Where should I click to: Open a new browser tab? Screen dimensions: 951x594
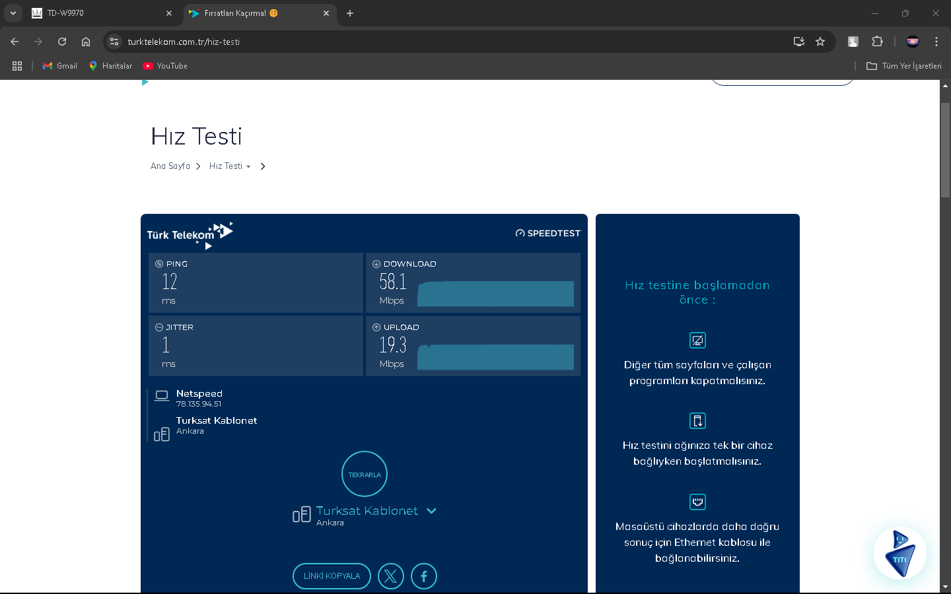tap(350, 13)
